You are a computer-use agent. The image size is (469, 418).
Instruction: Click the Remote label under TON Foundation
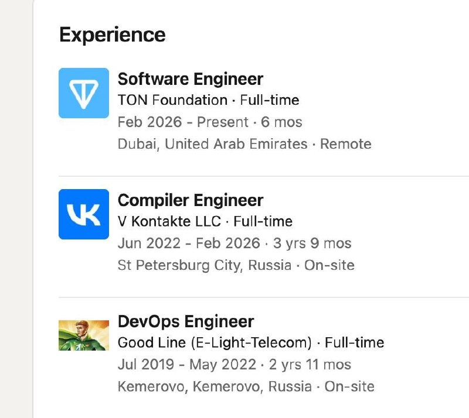tap(346, 144)
